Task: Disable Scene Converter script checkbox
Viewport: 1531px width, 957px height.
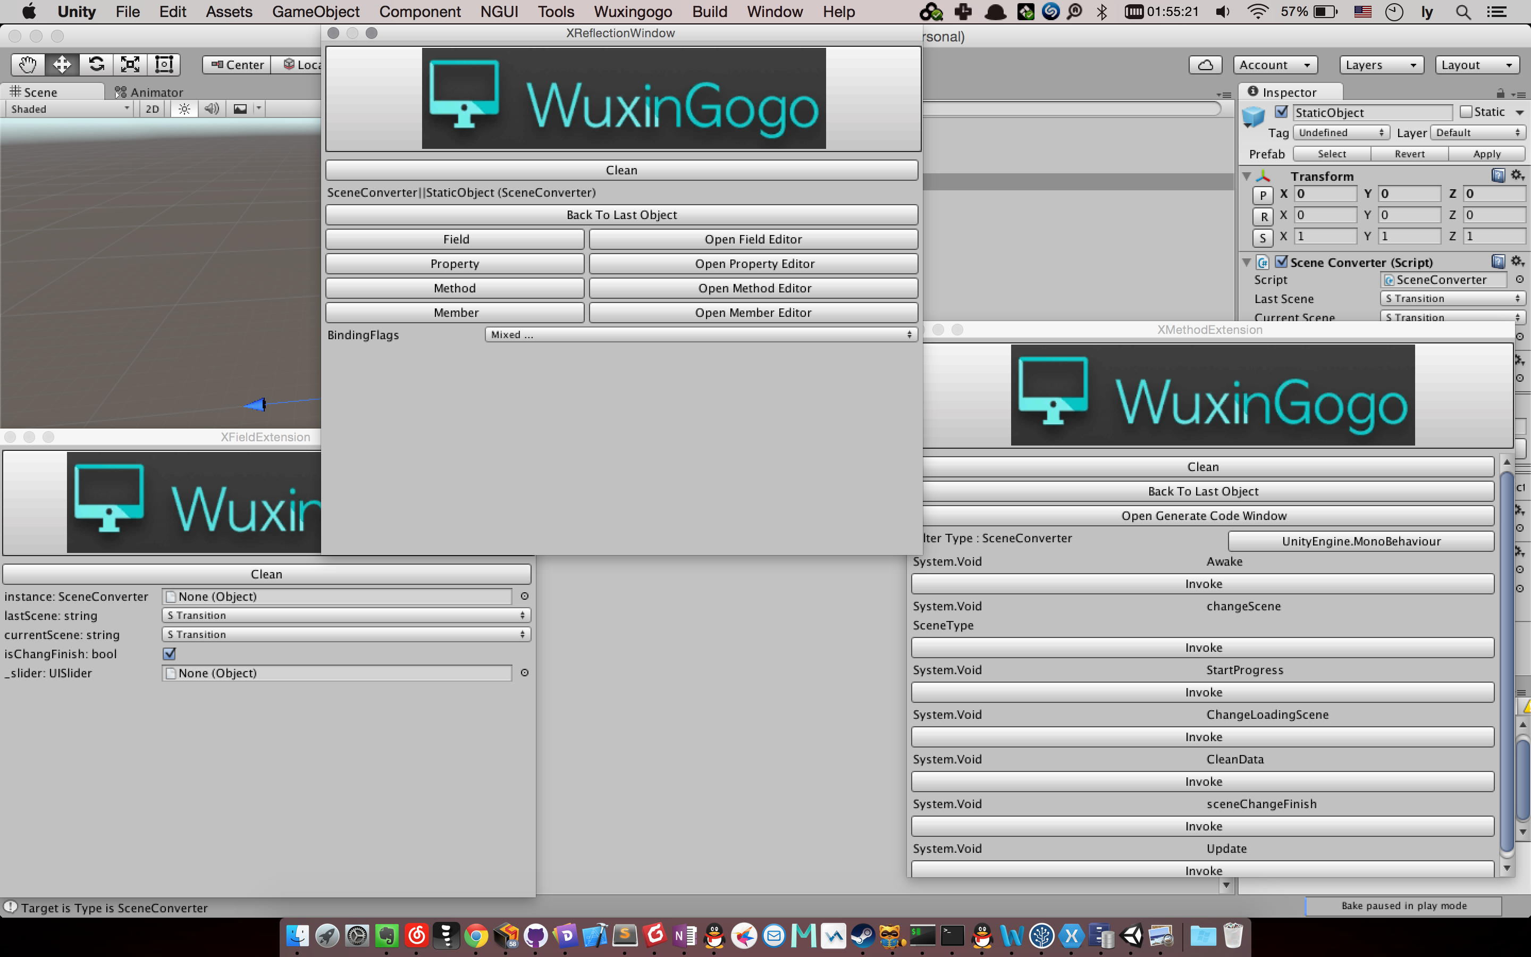Action: pyautogui.click(x=1282, y=262)
